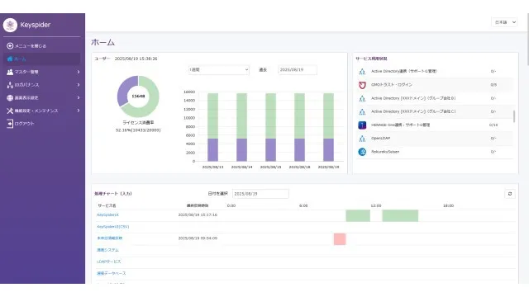The image size is (529, 297).
Task: Click the GMOトラスト・ログイン service name
Action: tap(392, 85)
